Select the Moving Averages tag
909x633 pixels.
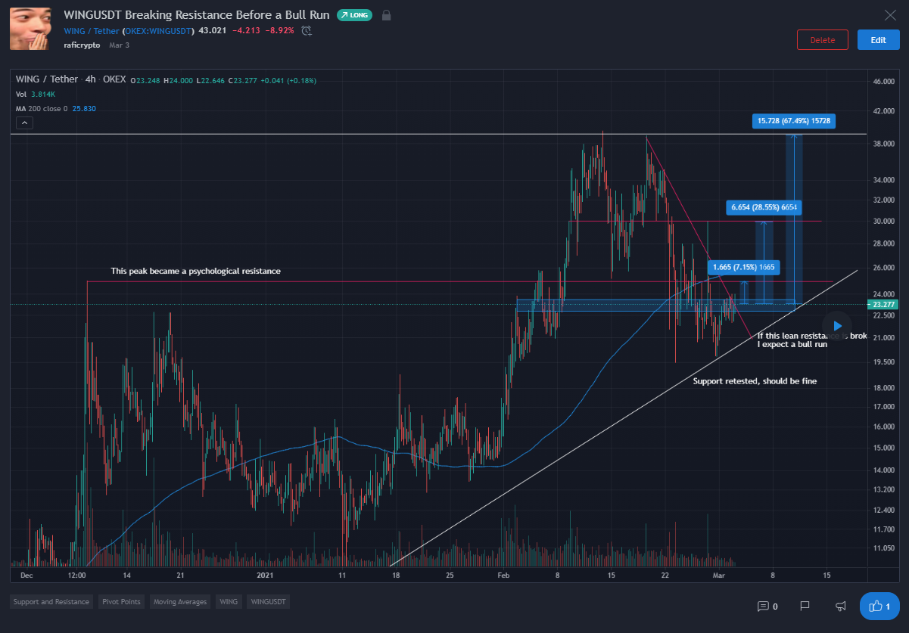click(x=179, y=602)
